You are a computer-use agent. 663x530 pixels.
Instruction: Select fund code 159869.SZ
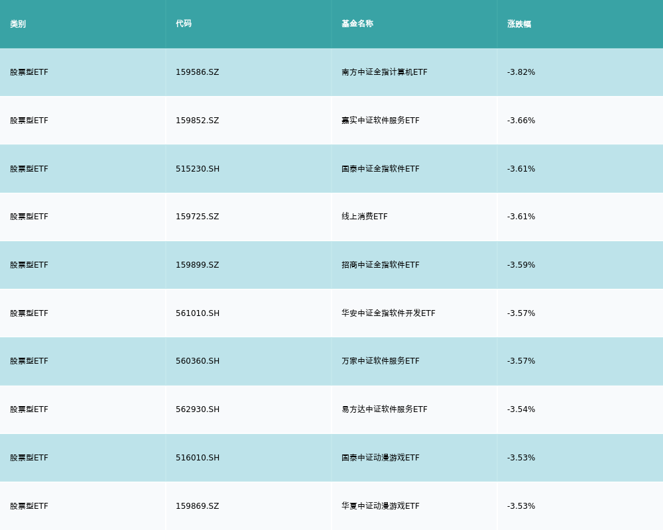(x=197, y=506)
